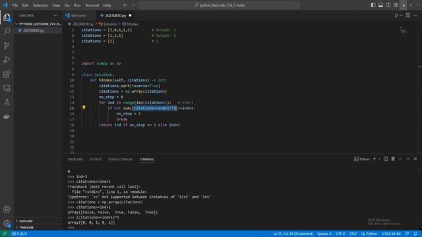Click the command center search box
This screenshot has width=422, height=237.
[x=219, y=5]
